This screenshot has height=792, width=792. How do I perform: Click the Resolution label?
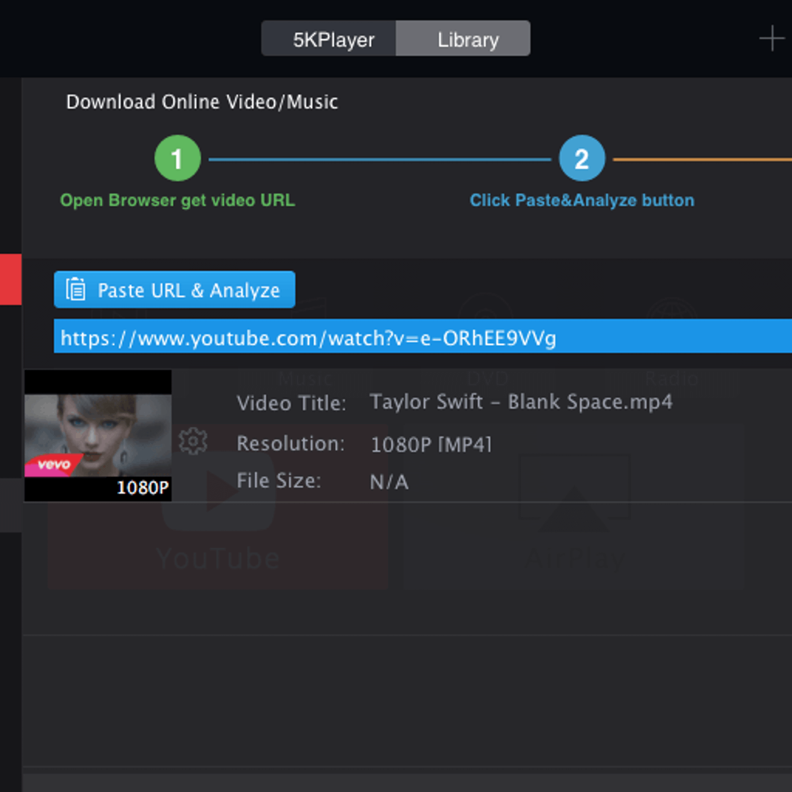tap(291, 444)
